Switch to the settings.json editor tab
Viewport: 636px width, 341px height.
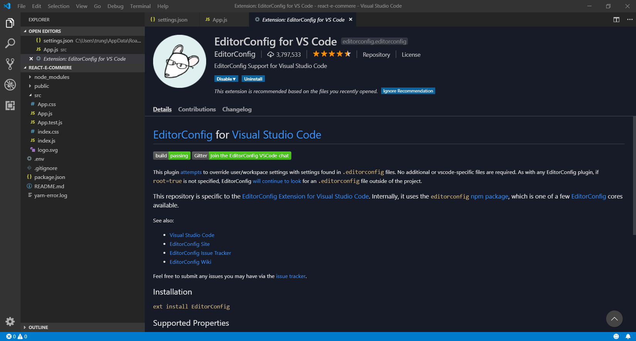pyautogui.click(x=172, y=20)
